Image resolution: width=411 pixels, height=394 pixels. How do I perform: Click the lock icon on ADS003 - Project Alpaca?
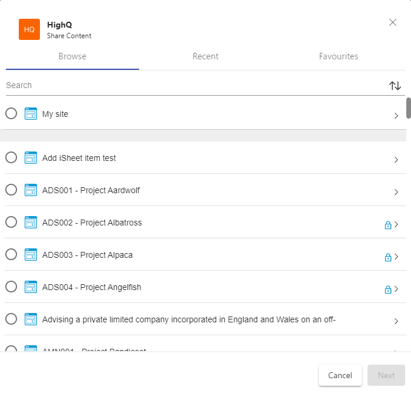coord(388,257)
